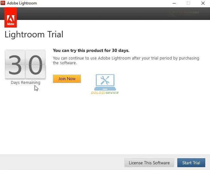Click the Lightroom Trial heading
This screenshot has height=170, width=210.
tap(34, 34)
